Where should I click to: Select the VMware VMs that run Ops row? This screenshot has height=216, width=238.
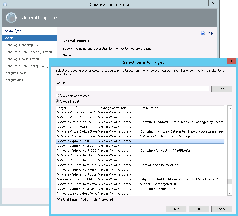point(140,136)
